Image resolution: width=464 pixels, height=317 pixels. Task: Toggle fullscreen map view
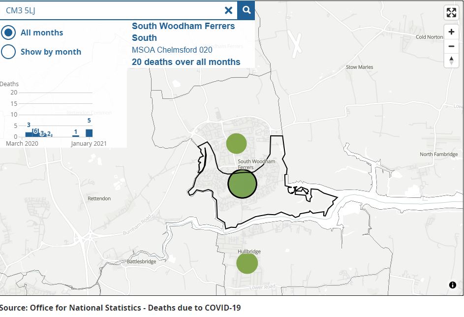tap(451, 13)
